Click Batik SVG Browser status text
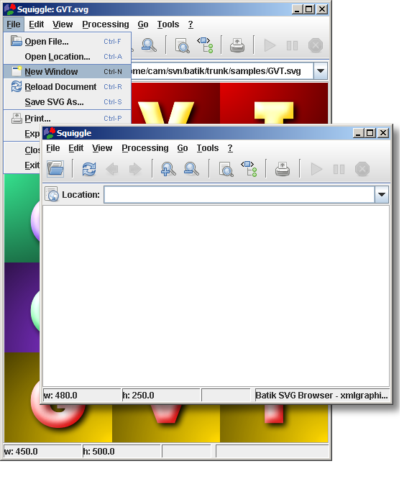Image resolution: width=417 pixels, height=502 pixels. pyautogui.click(x=321, y=396)
